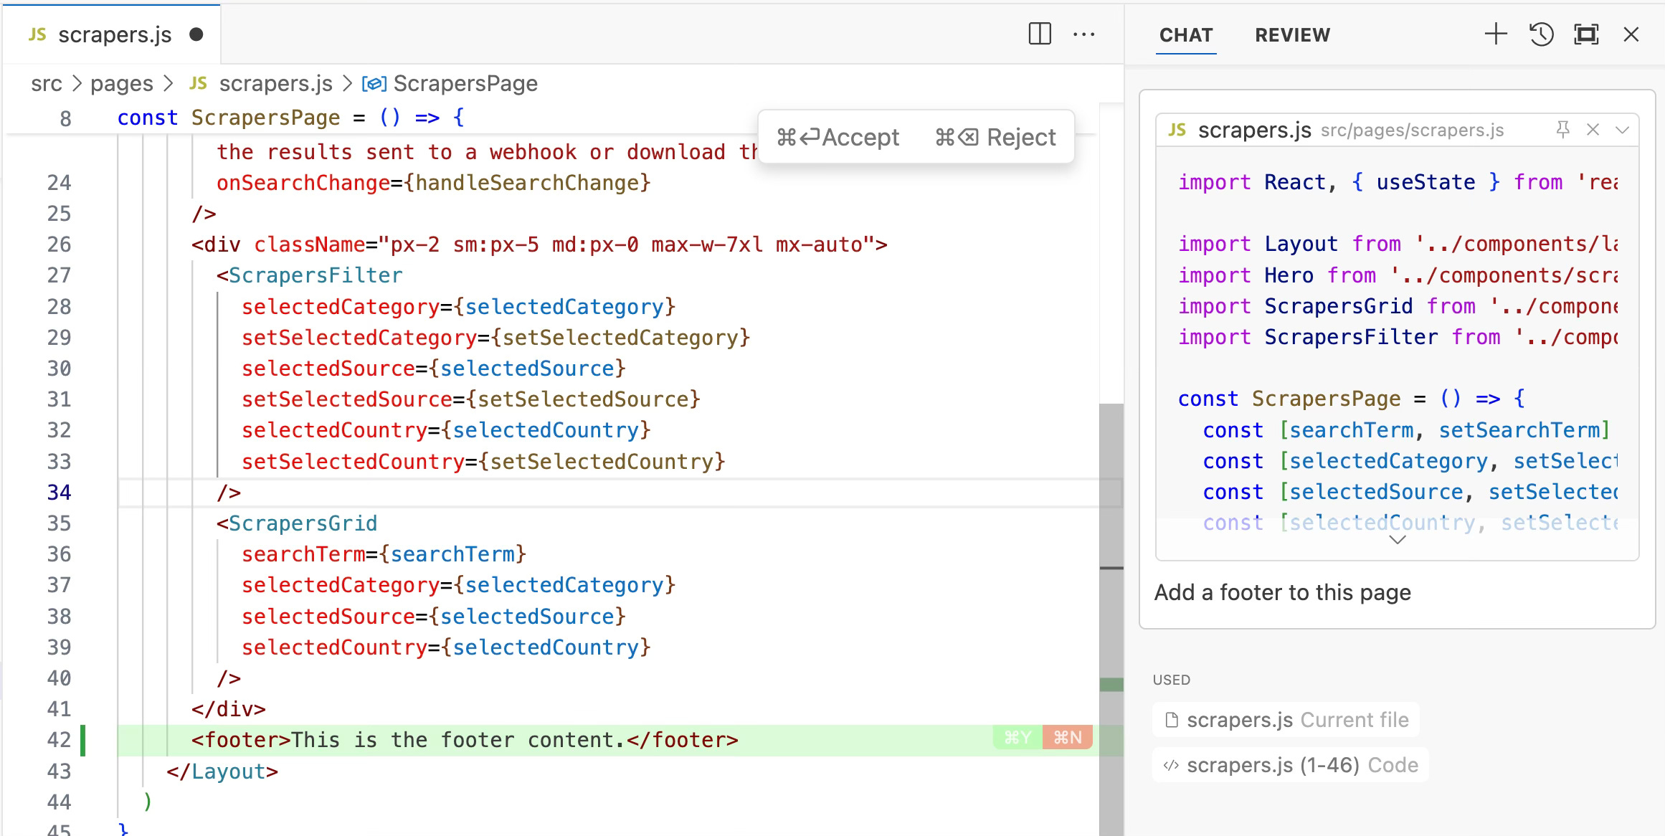Remove scrapers.js from chat context
This screenshot has height=836, width=1665.
(1593, 130)
